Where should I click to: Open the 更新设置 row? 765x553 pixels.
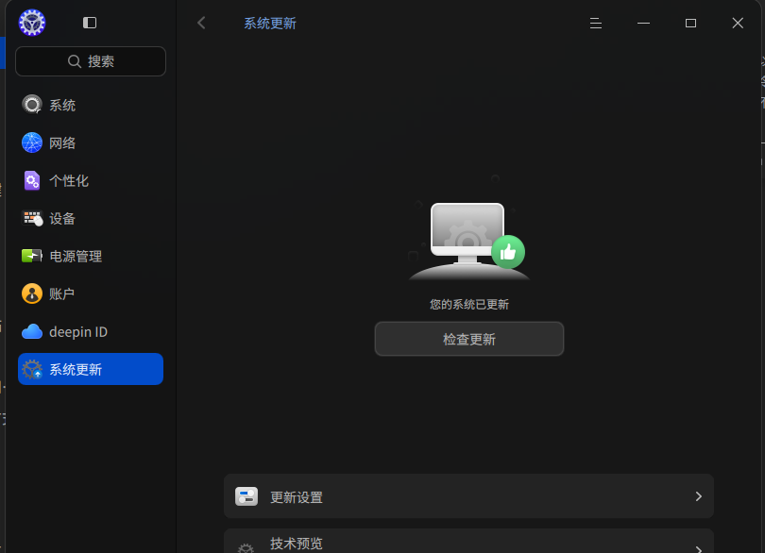coord(468,496)
